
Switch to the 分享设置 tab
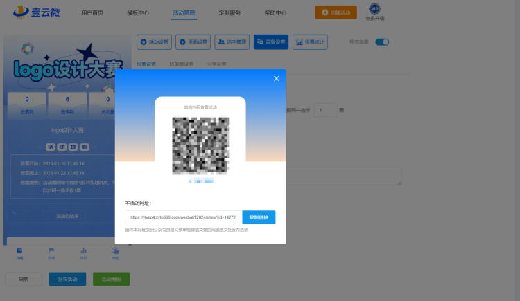(x=216, y=64)
